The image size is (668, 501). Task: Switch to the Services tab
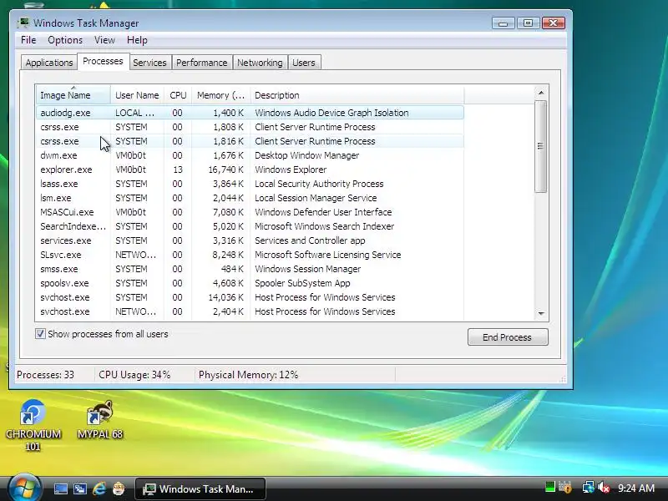tap(149, 63)
